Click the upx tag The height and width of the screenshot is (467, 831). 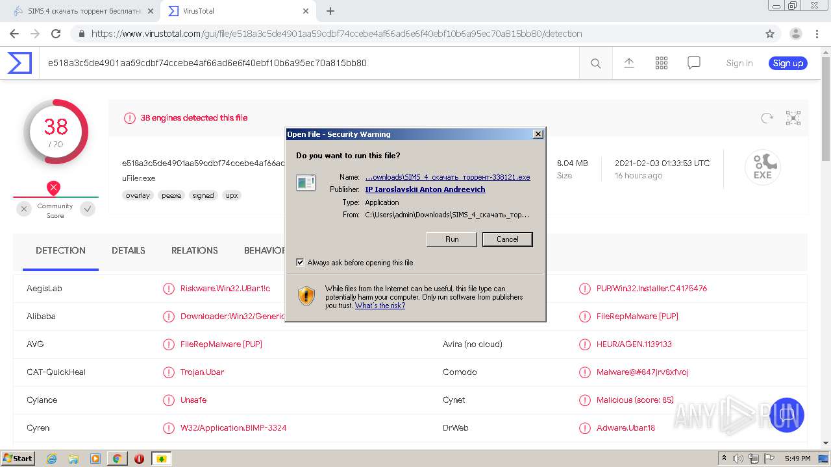point(231,195)
